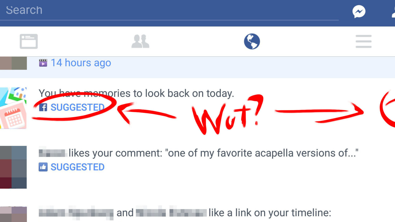Select the Notifications globe tab
Image resolution: width=395 pixels, height=222 pixels.
pyautogui.click(x=252, y=41)
